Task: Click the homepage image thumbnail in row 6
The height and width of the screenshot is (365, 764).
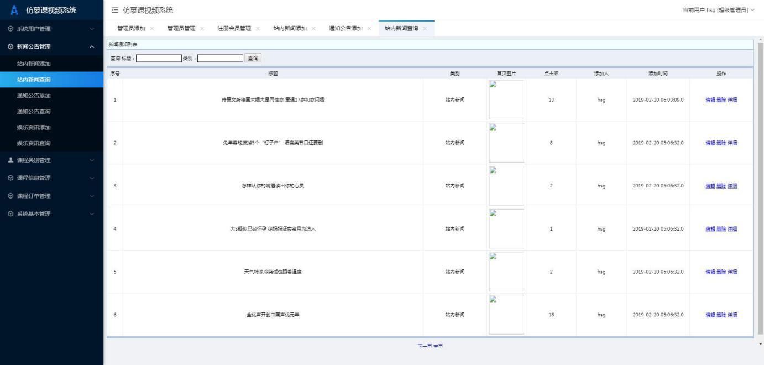Action: tap(506, 315)
